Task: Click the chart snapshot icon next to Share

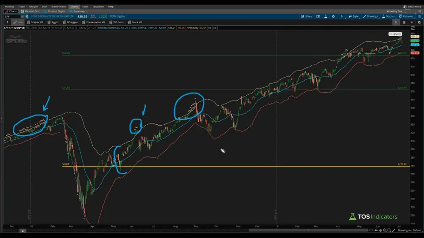Action: point(318,16)
